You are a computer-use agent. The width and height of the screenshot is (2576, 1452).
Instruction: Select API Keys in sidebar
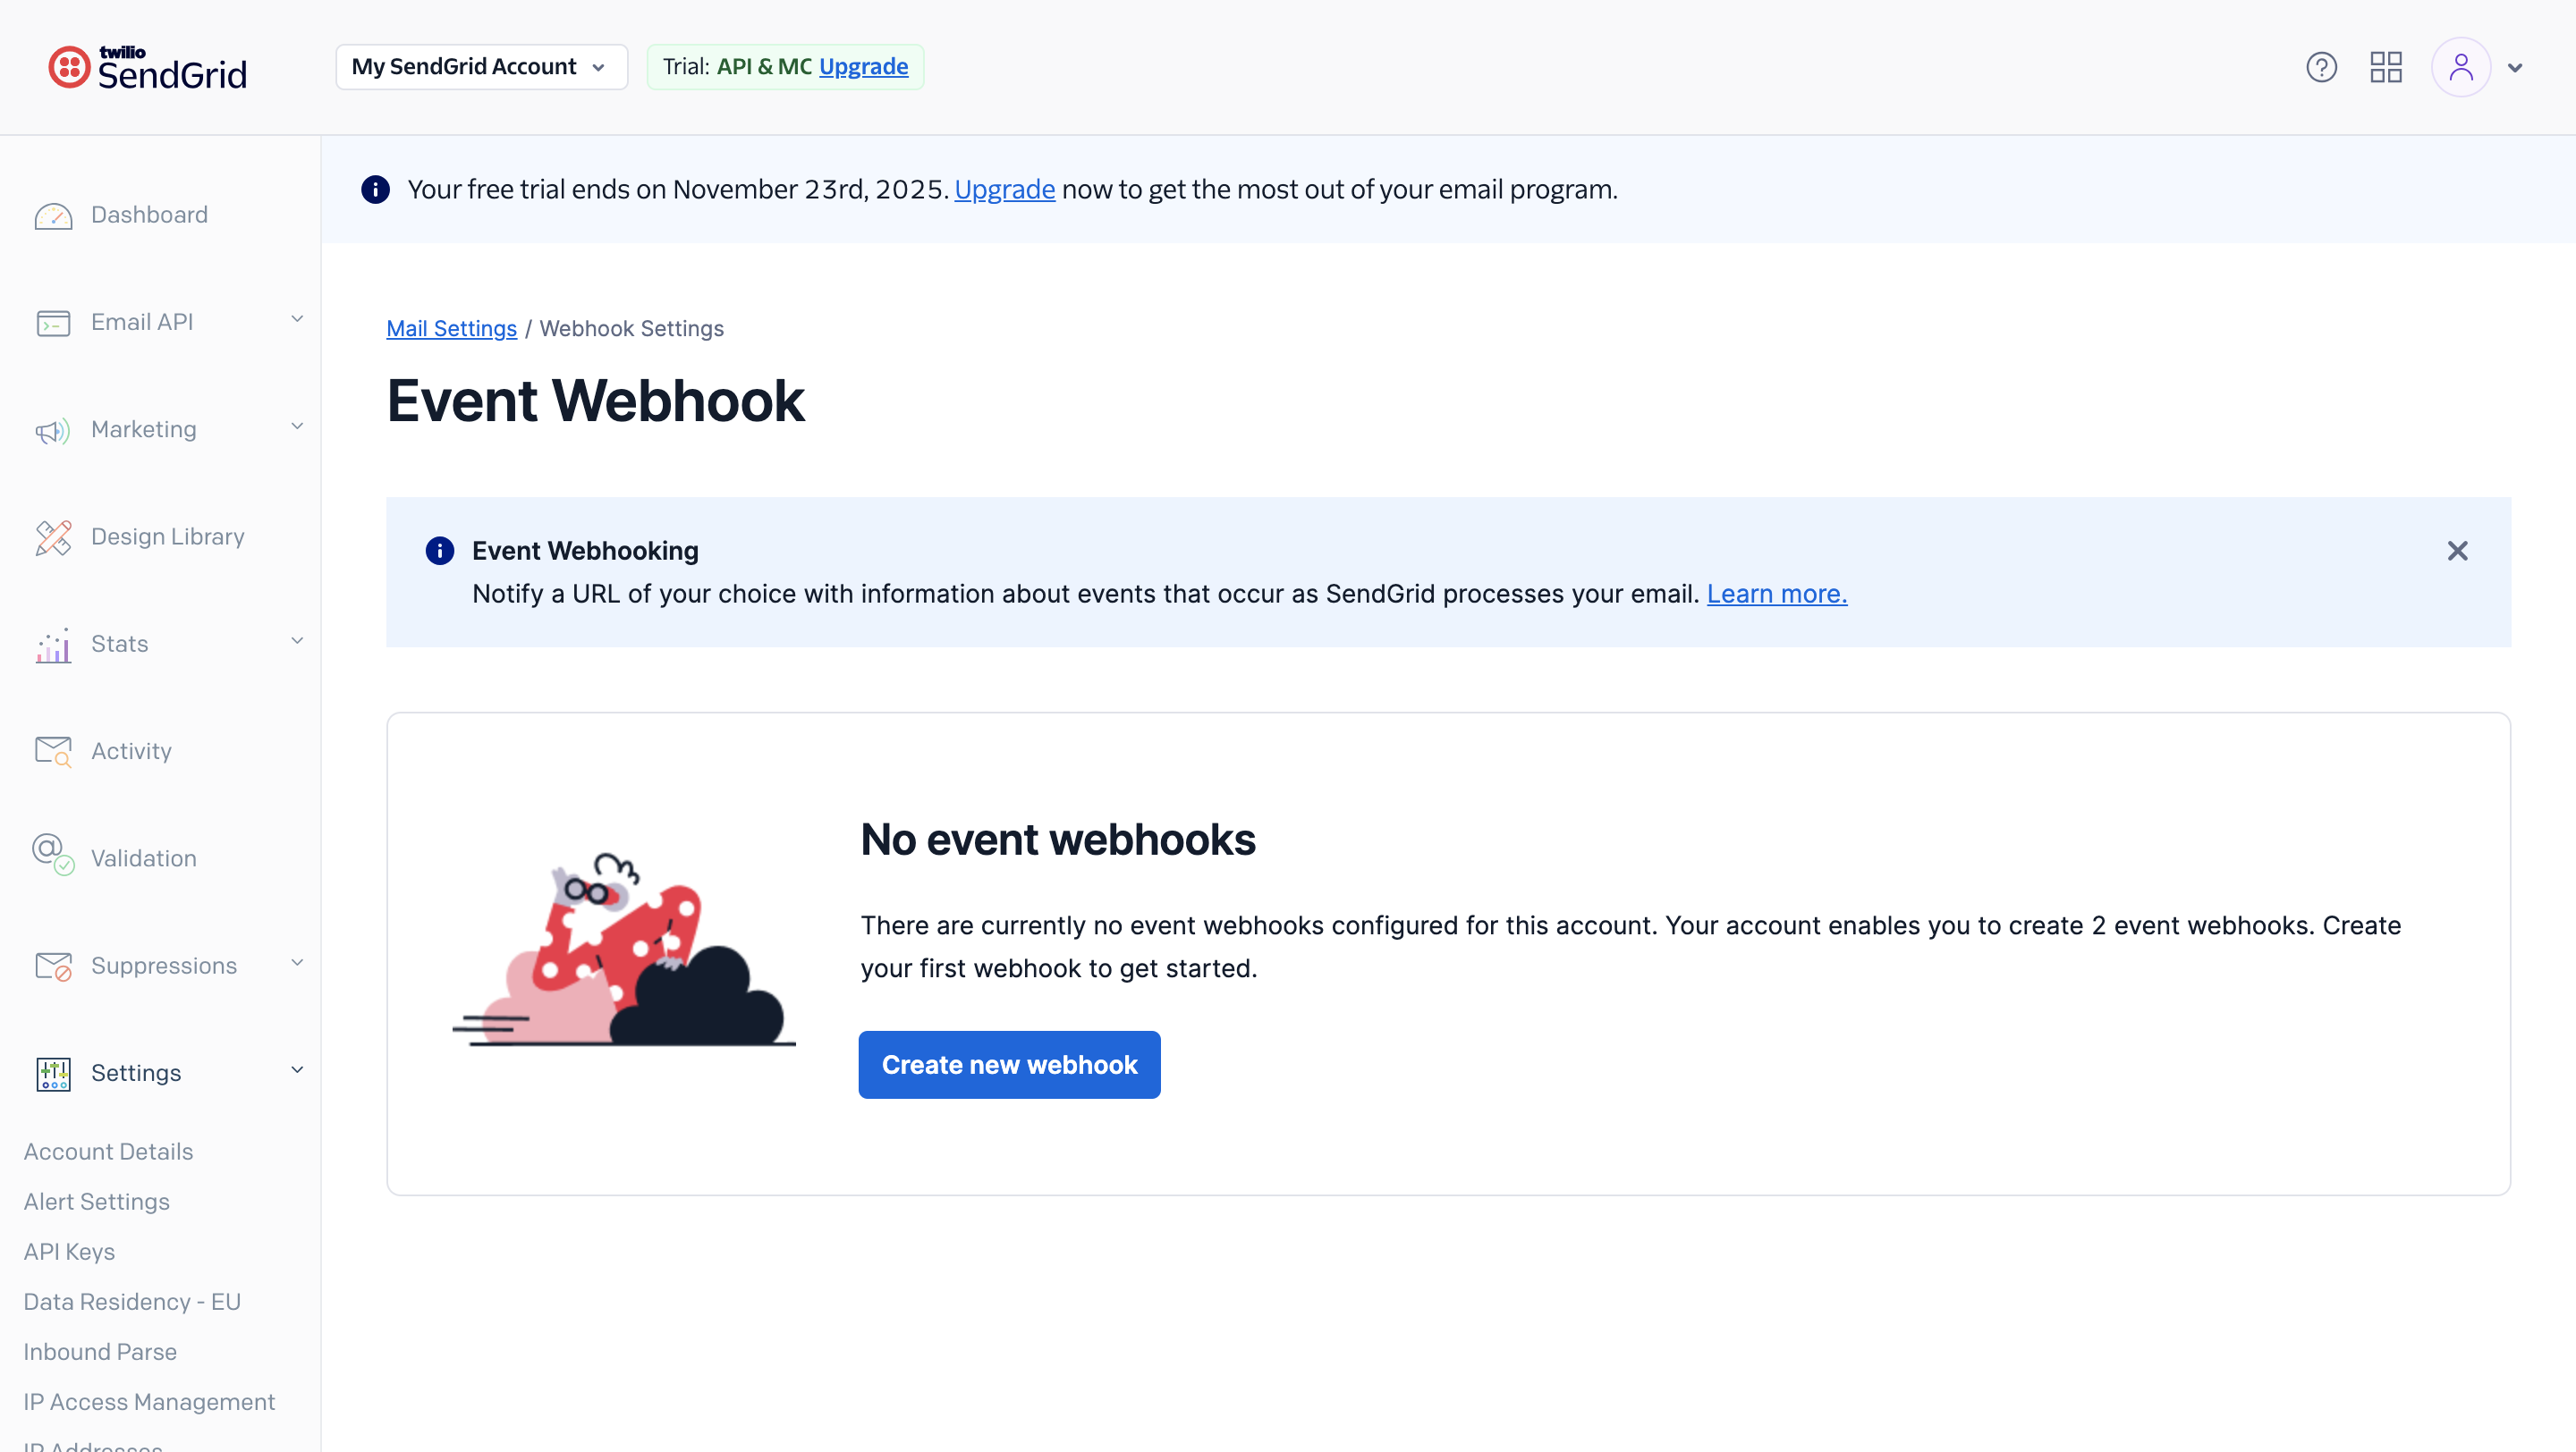[x=69, y=1251]
